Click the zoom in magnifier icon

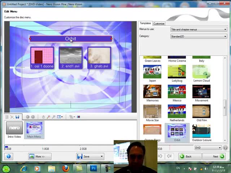point(48,117)
